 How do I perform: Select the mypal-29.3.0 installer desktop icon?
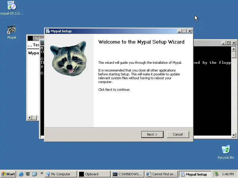[12, 8]
